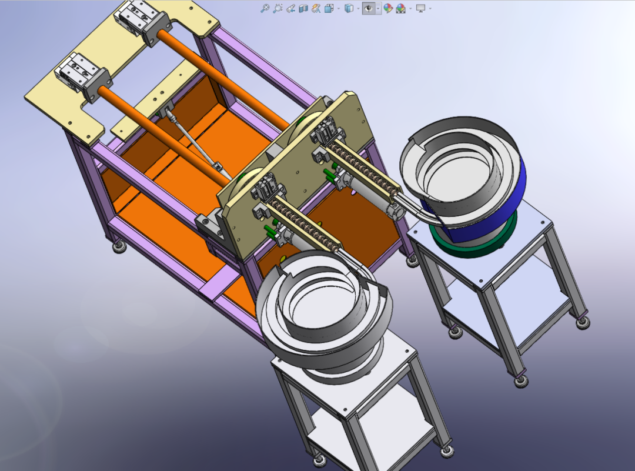This screenshot has width=635, height=471.
Task: Toggle Hide/Show Items eye button
Action: point(369,8)
